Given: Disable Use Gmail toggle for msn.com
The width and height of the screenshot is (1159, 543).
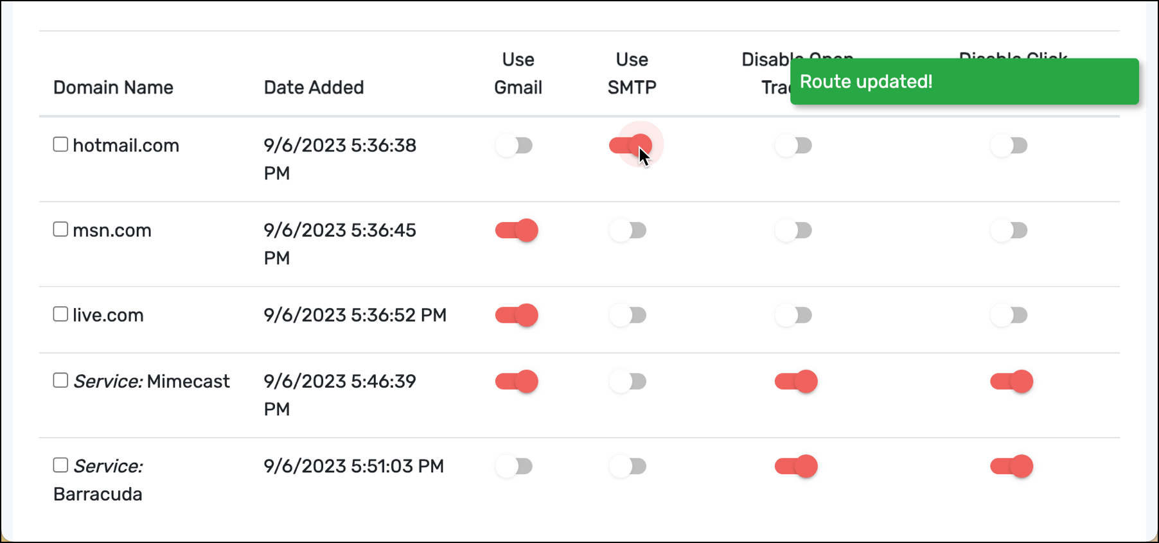Looking at the screenshot, I should (x=517, y=230).
